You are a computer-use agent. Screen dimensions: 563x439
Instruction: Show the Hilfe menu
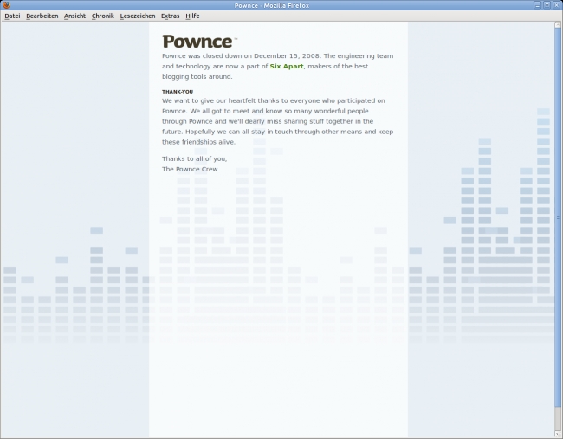pos(192,16)
